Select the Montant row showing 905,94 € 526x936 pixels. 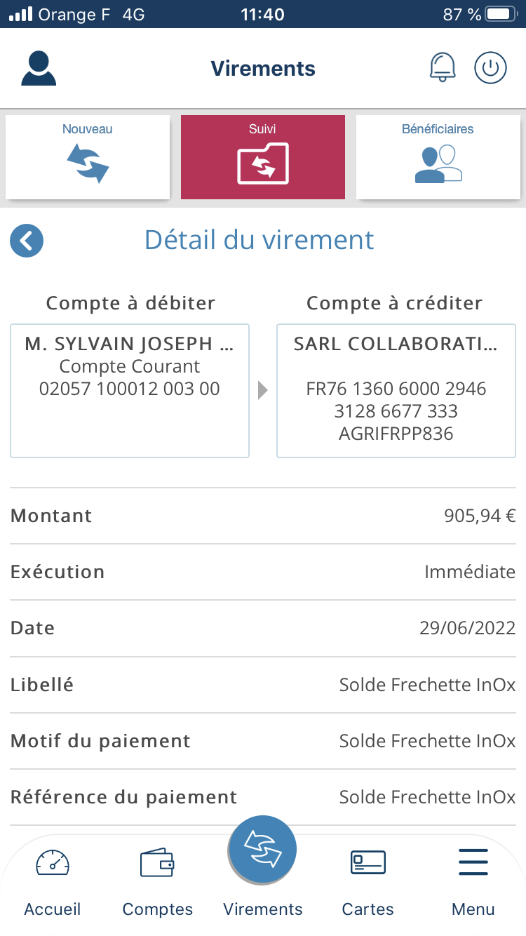pos(263,516)
